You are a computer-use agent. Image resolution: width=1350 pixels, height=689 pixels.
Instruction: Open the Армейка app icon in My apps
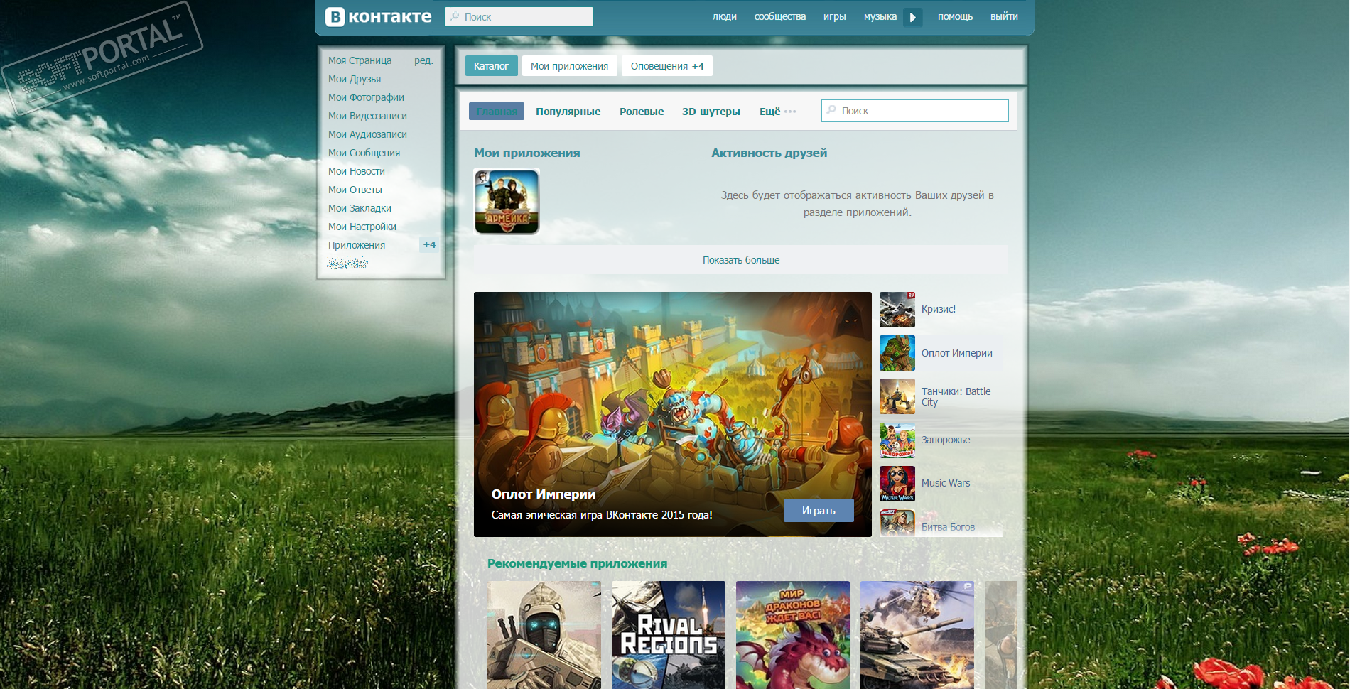coord(507,202)
